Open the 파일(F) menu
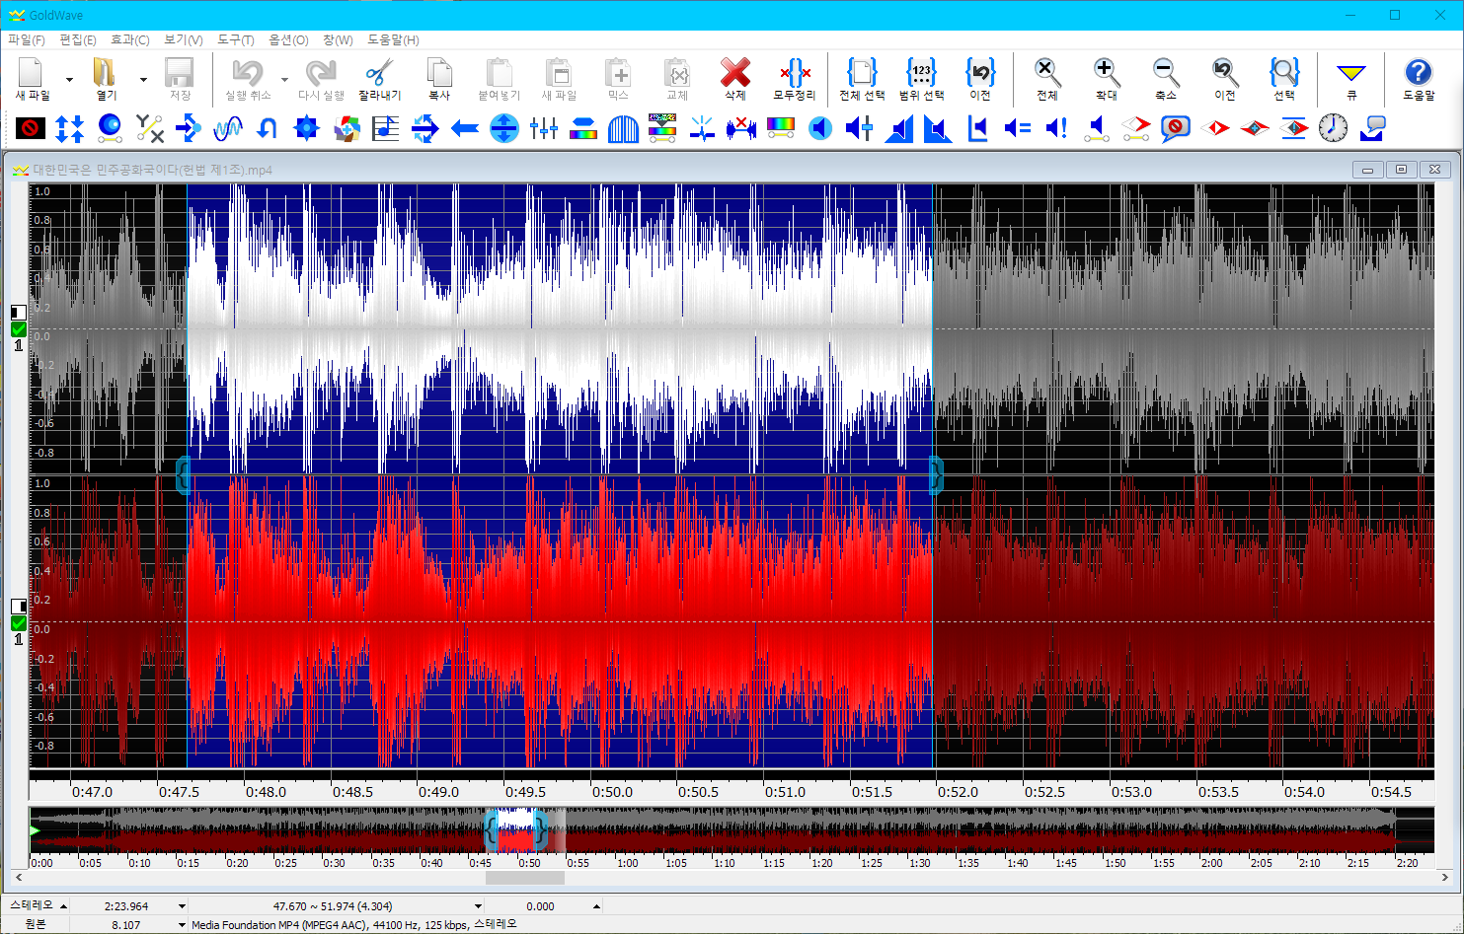The width and height of the screenshot is (1464, 934). point(27,40)
